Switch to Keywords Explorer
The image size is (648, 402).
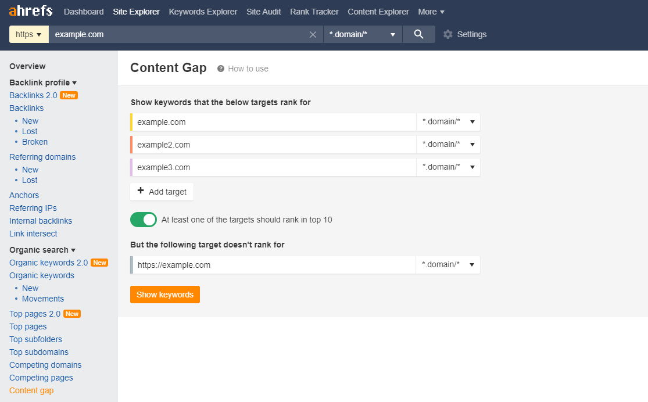pos(203,12)
